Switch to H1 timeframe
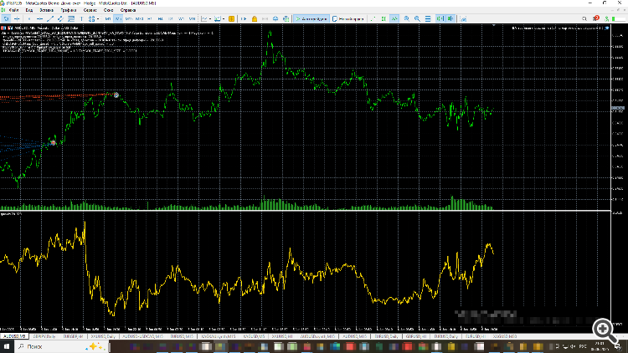 149,18
